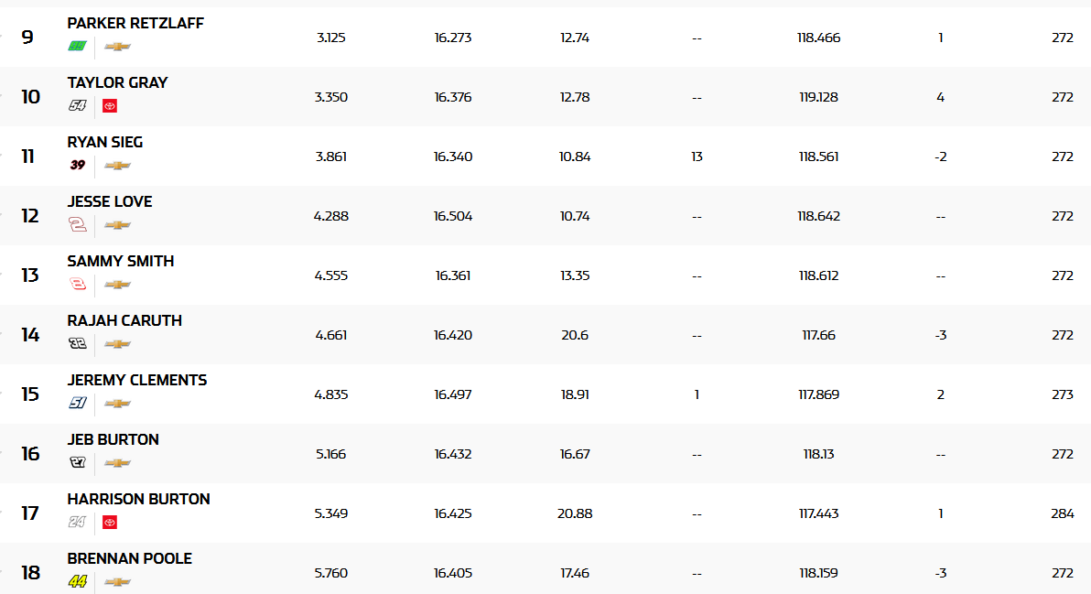Click Harrison Burton's number 24 car badge
The height and width of the screenshot is (594, 1091).
click(x=78, y=523)
